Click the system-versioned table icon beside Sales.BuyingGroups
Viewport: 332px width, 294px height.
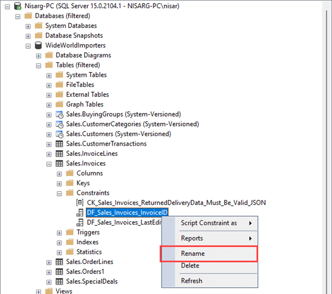(60, 114)
